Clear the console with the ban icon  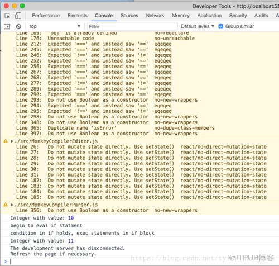tap(18, 27)
